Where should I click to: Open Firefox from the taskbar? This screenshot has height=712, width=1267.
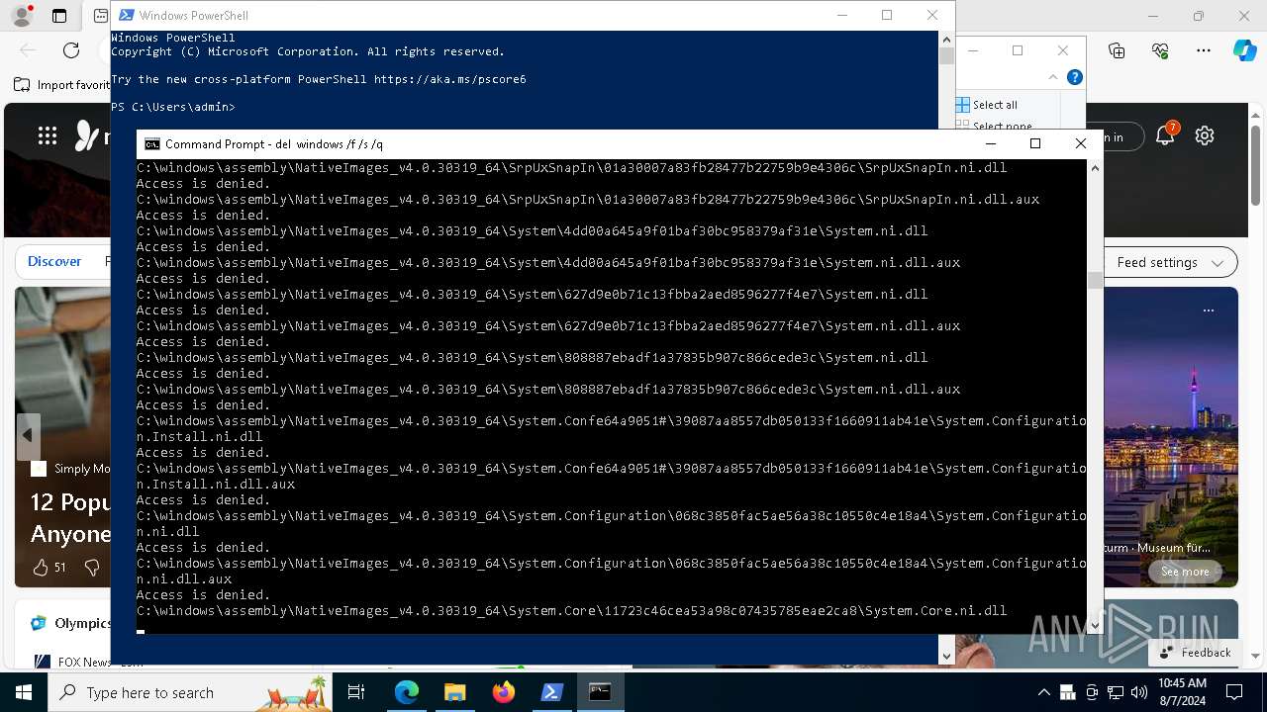pos(504,692)
